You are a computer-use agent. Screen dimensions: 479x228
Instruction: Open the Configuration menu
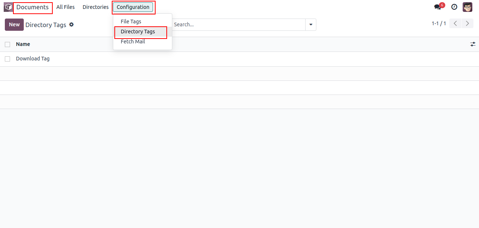pyautogui.click(x=133, y=7)
